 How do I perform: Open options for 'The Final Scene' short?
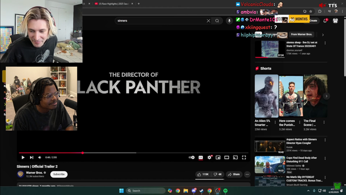tap(324, 122)
